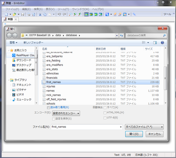Collapse the お気に入り favorites node
The image size is (176, 158).
[x=9, y=50]
